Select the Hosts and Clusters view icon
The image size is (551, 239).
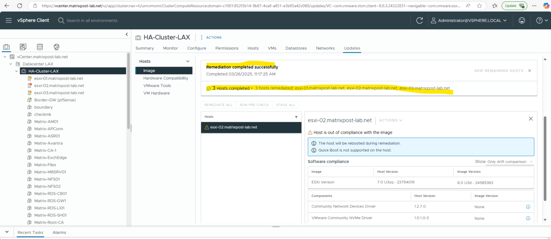6,47
